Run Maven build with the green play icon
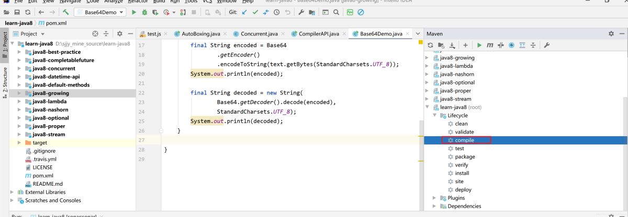 [479, 45]
